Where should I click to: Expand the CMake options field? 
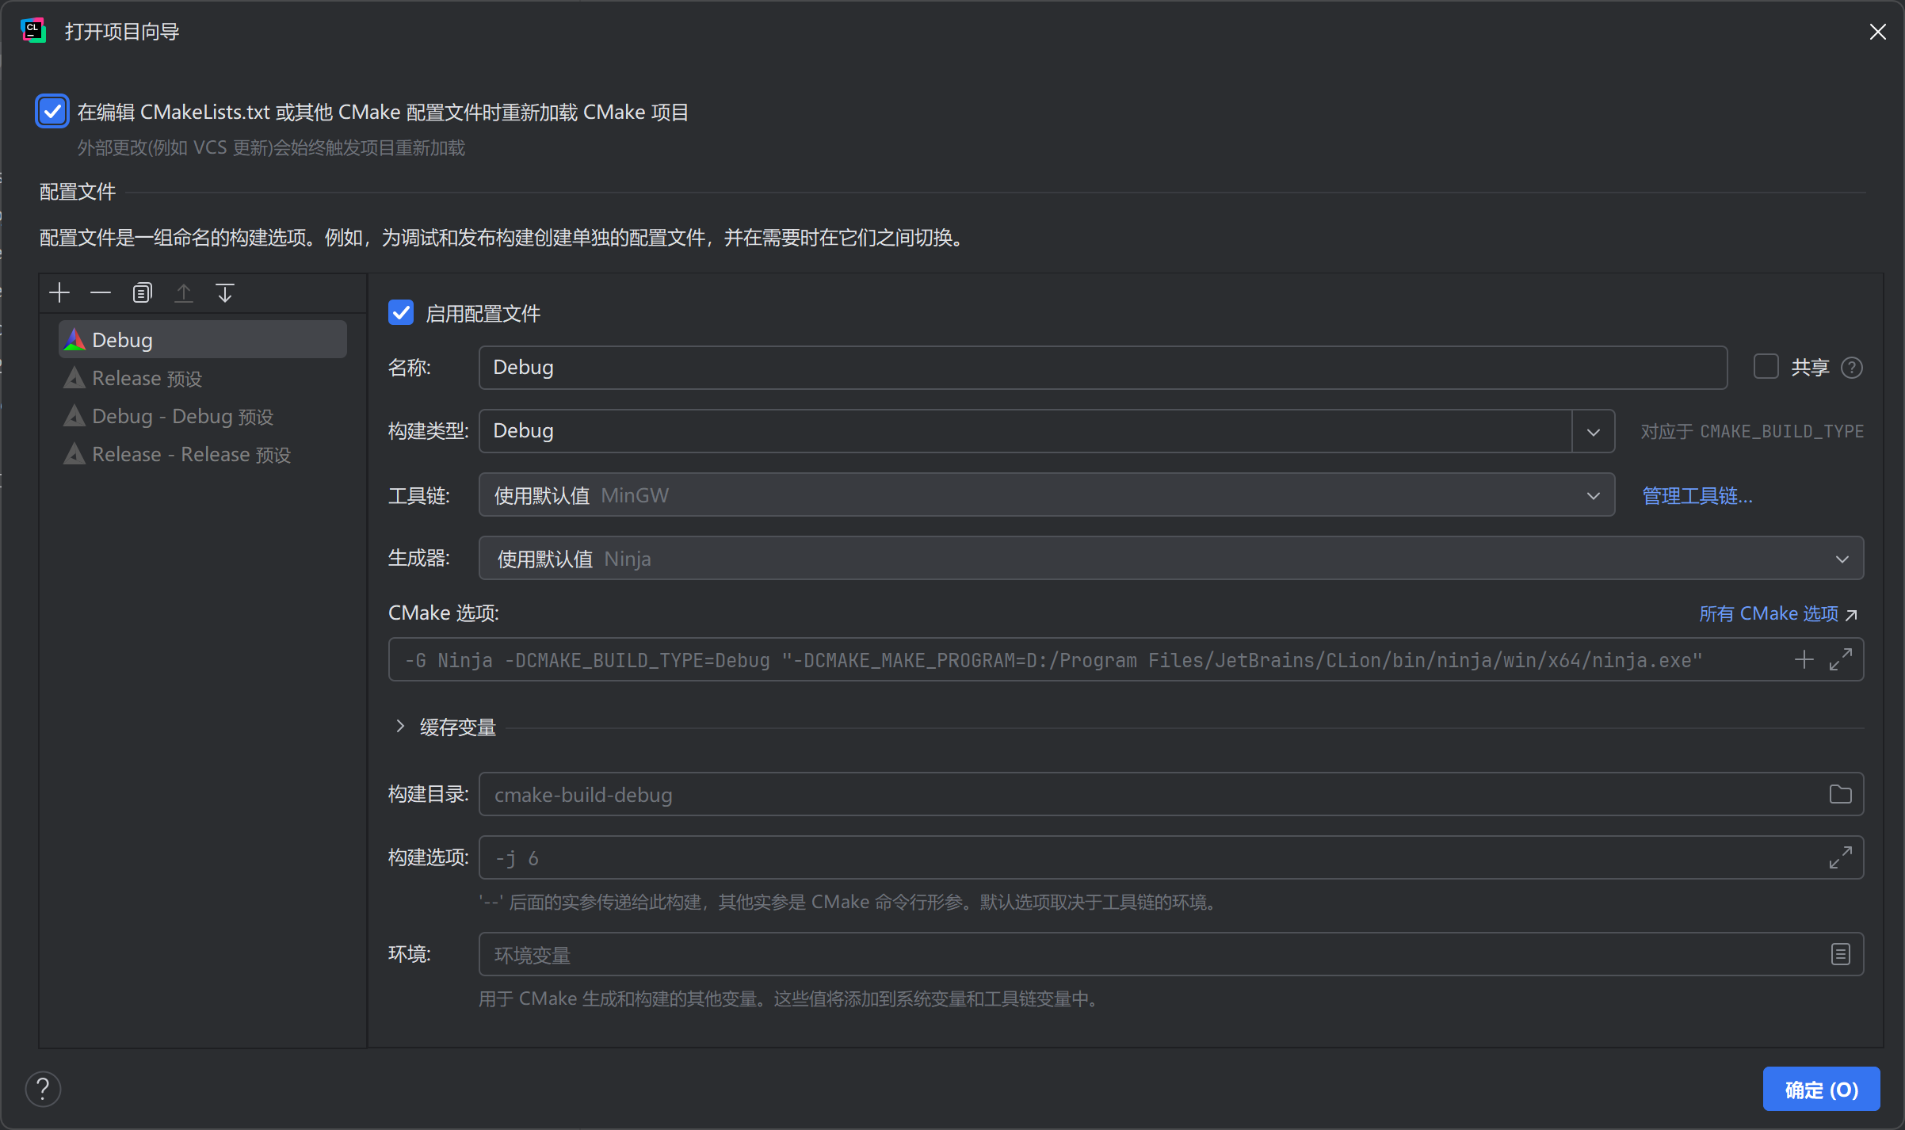pos(1841,659)
